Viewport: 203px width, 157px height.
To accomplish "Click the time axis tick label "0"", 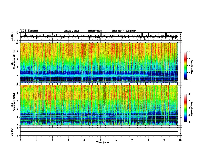I will pyautogui.click(x=20, y=140).
